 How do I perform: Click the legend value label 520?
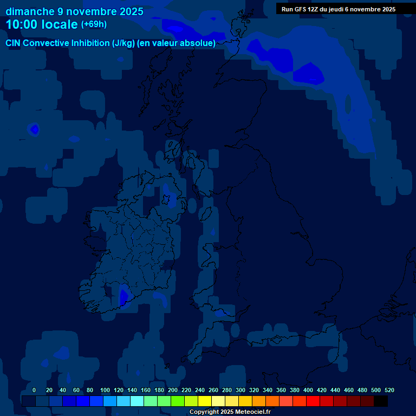(389, 390)
